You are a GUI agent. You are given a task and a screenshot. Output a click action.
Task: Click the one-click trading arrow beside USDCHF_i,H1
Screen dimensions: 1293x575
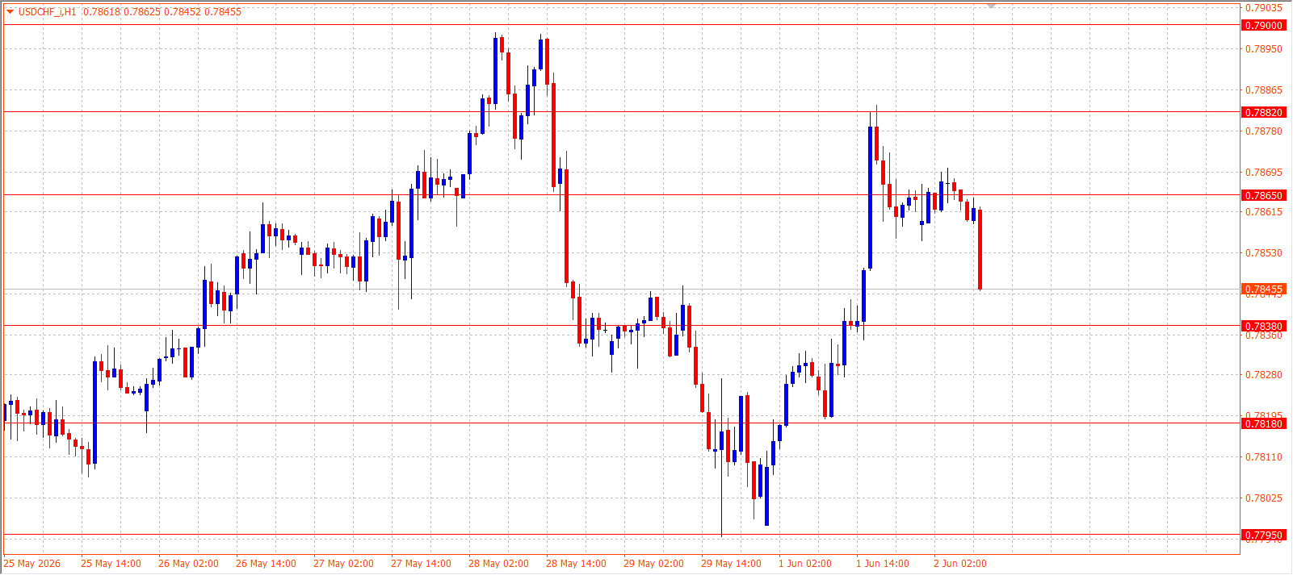click(x=10, y=11)
